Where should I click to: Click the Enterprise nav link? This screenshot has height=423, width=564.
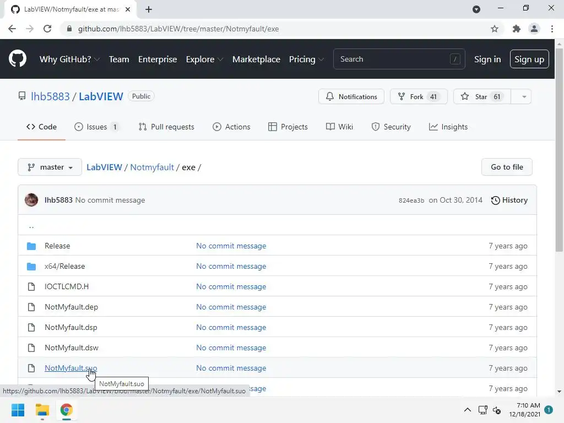pos(158,59)
